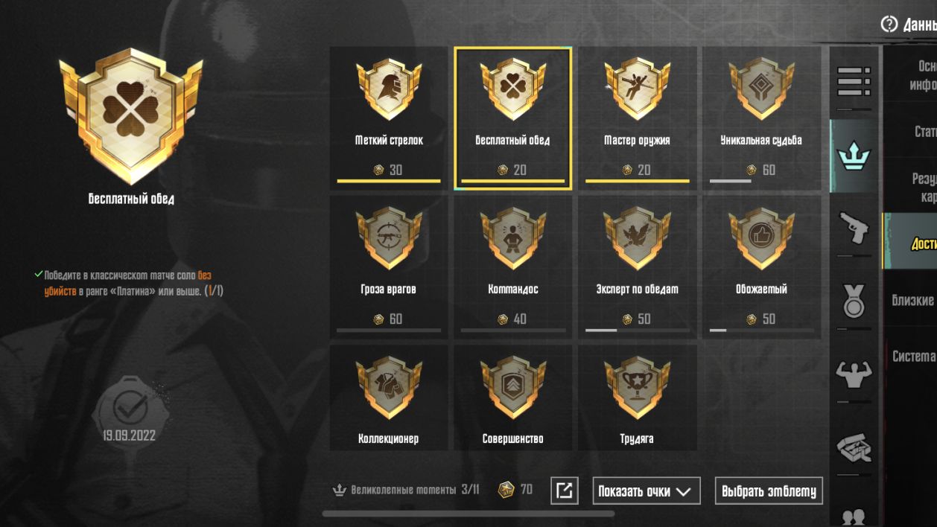Viewport: 937px width, 527px height.
Task: Expand the Показать очки dropdown
Action: point(647,491)
